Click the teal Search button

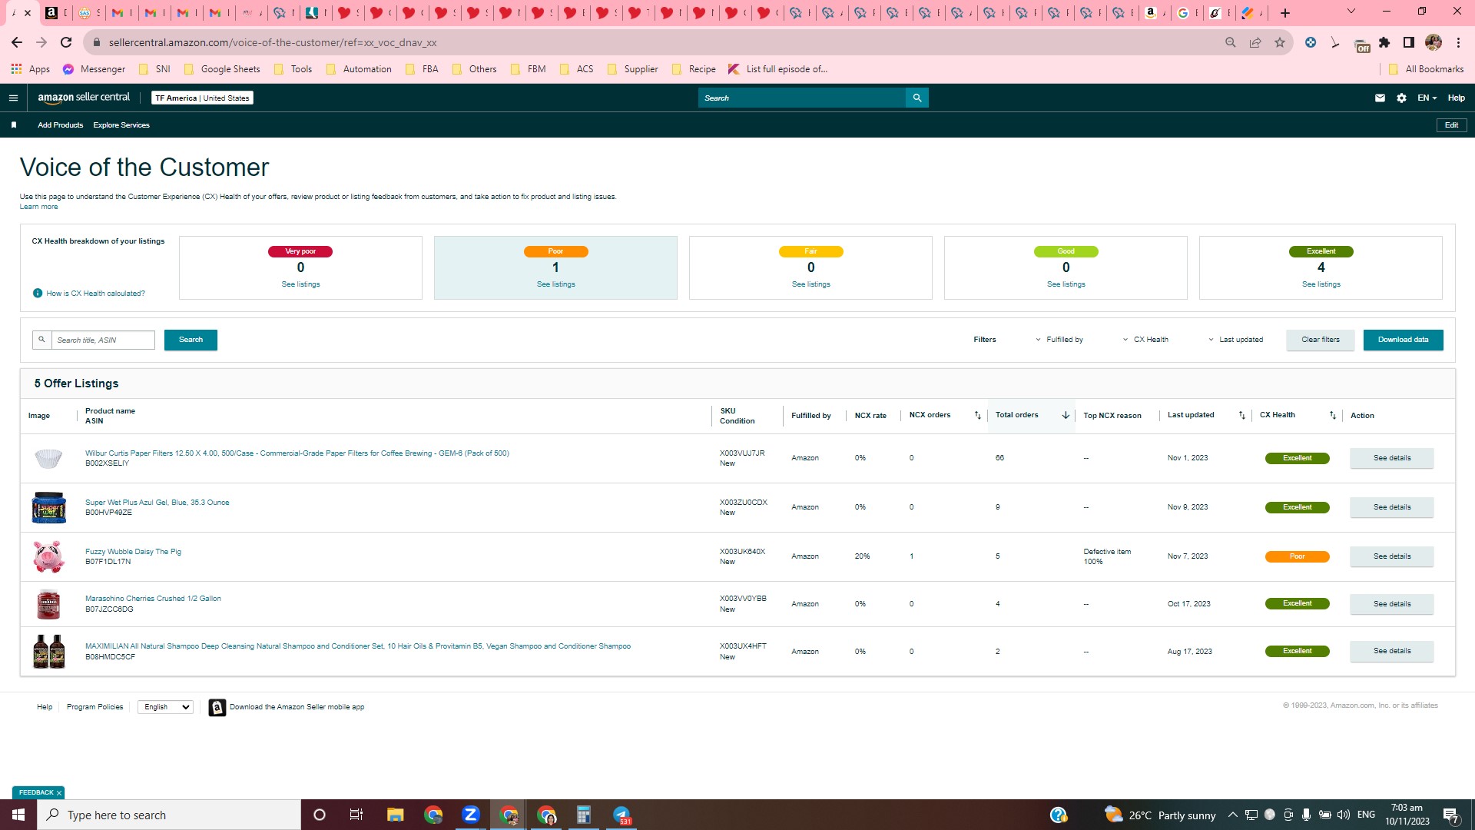click(x=191, y=340)
